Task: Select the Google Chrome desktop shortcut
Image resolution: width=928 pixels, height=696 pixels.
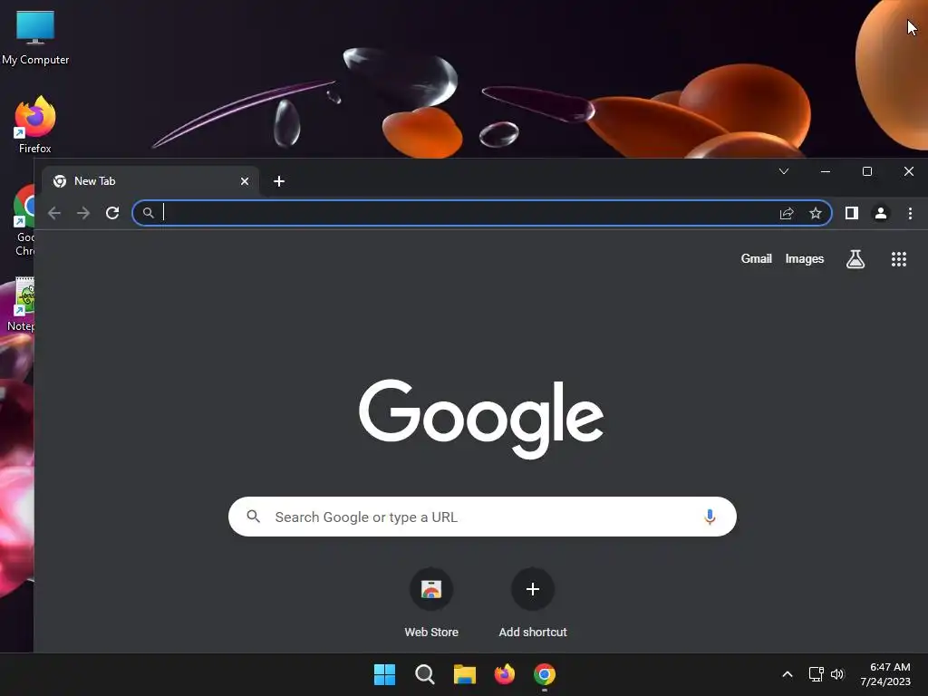Action: 24,220
